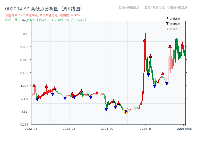Viewport: 206px width, 155px height.
Task: Click the 2022-08 x-axis date label
Action: coord(31,129)
